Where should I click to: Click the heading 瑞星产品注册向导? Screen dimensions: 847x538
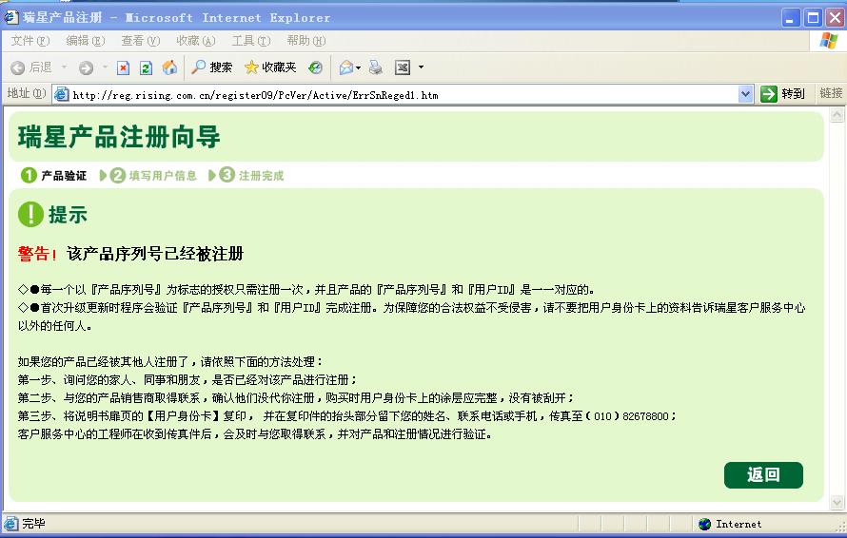(x=119, y=137)
